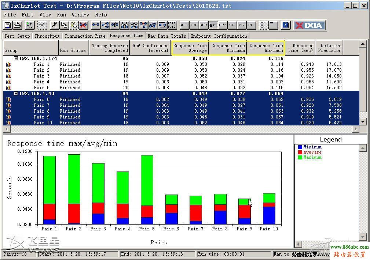Click the Print toolbar icon
The height and width of the screenshot is (260, 370).
(x=17, y=25)
